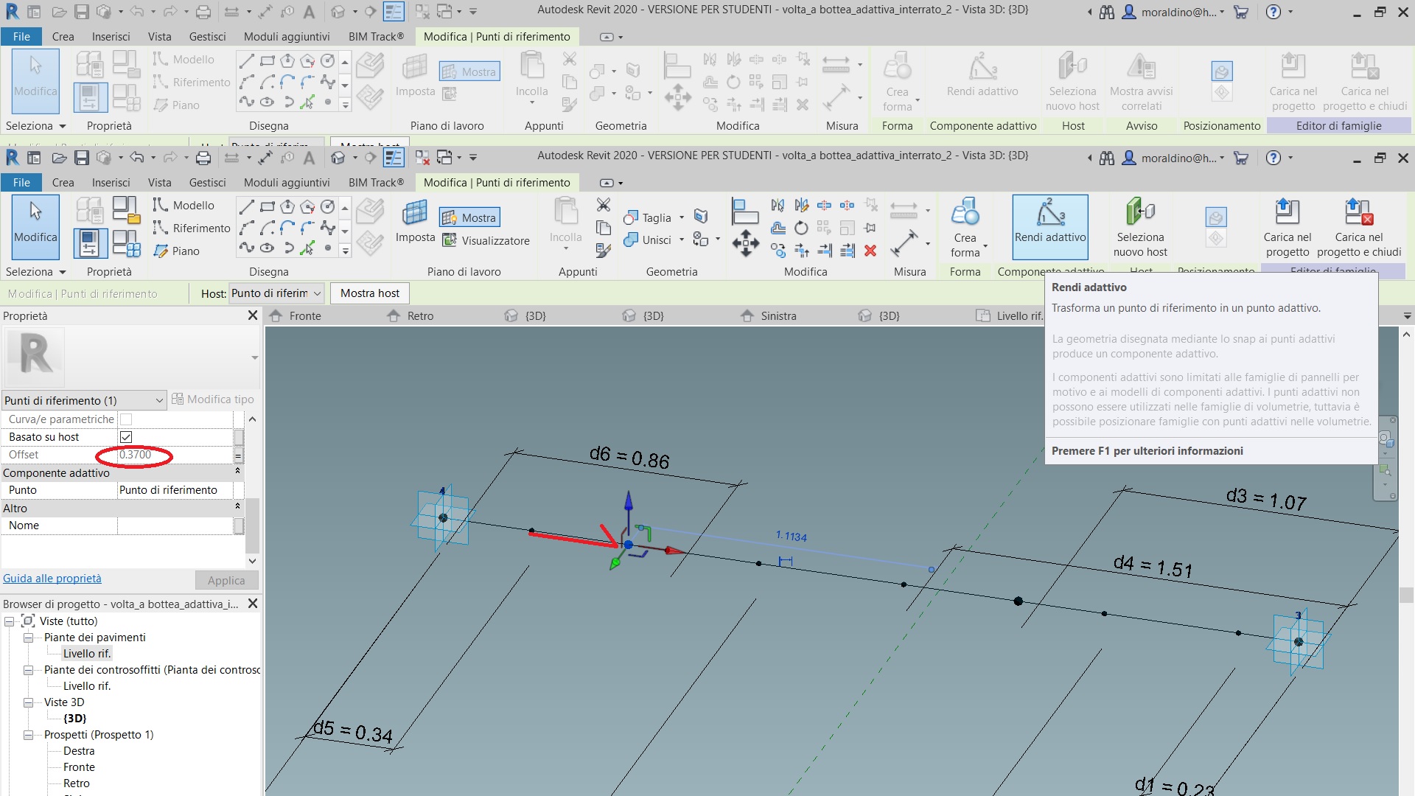Activate the Taglia geometry tool
The image size is (1415, 796).
[652, 217]
